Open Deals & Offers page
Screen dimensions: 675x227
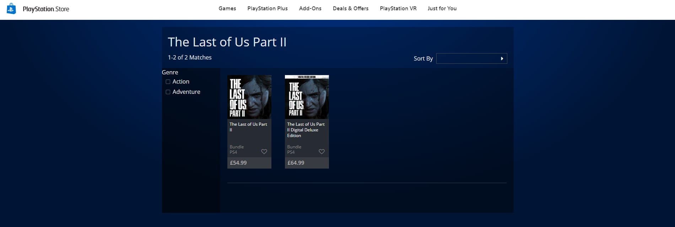pyautogui.click(x=350, y=8)
